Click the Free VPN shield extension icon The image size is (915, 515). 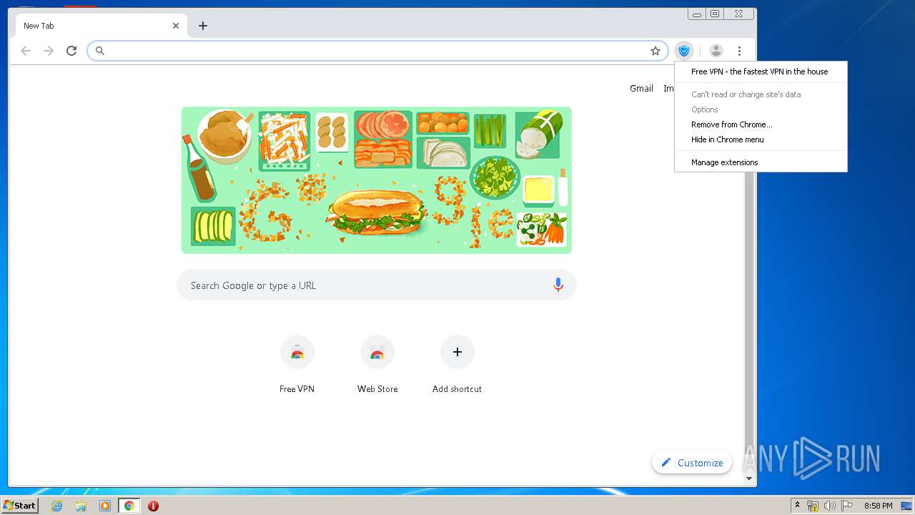coord(684,51)
